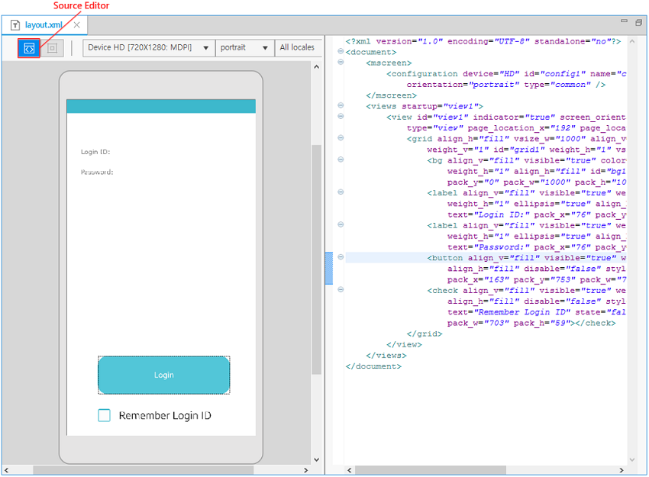The image size is (649, 477).
Task: Click the restore view icon at top right
Action: pos(638,24)
